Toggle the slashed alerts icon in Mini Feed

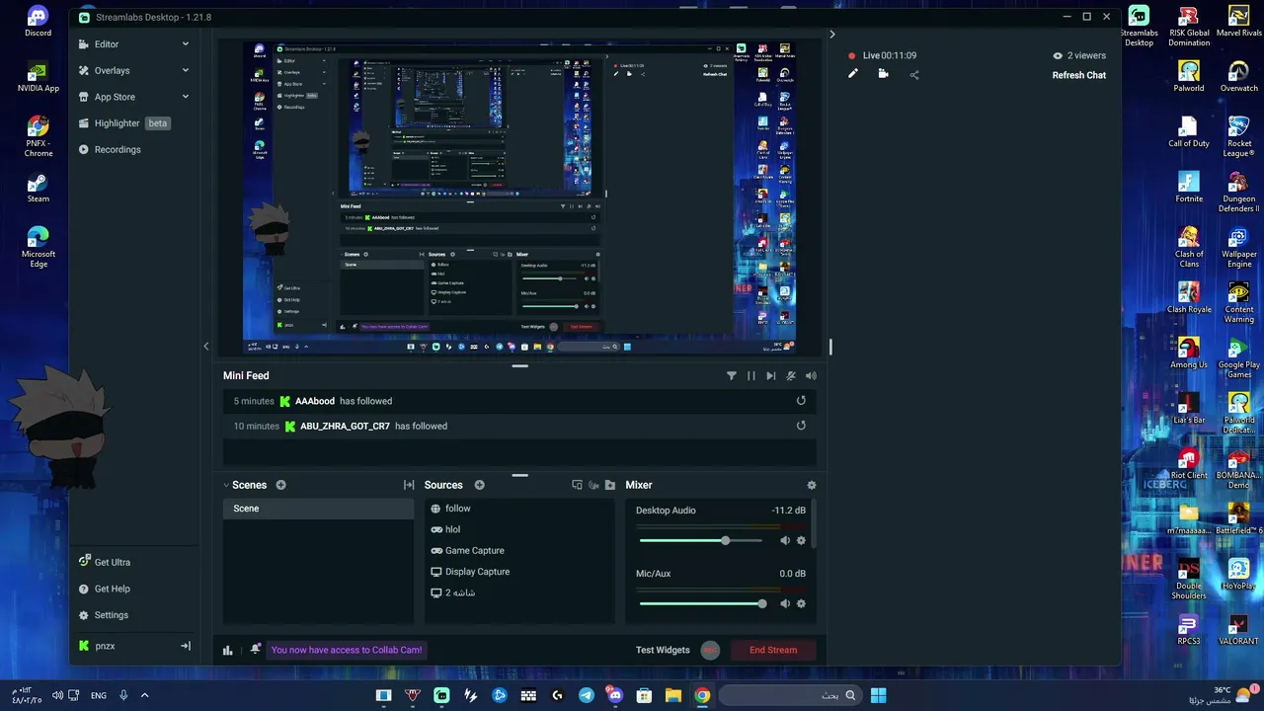pos(791,376)
